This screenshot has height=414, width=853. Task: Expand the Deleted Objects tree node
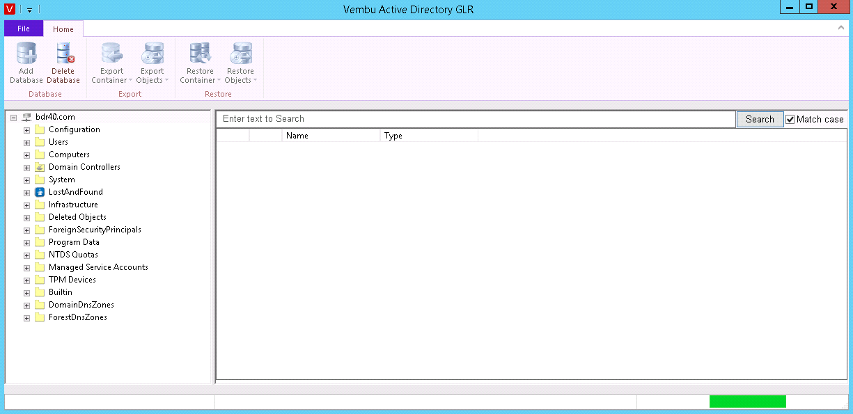pos(26,218)
